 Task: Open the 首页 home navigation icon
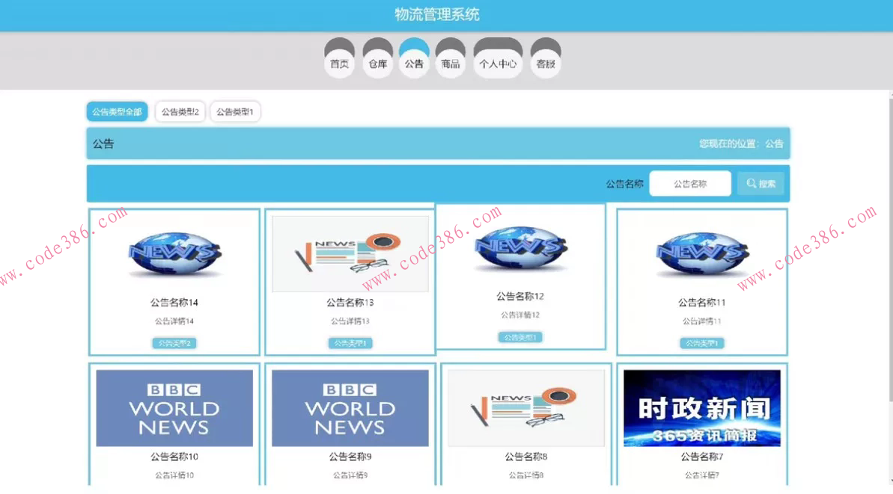coord(339,63)
